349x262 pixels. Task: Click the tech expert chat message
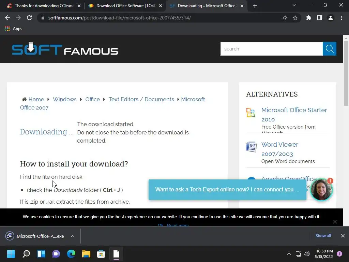(227, 190)
